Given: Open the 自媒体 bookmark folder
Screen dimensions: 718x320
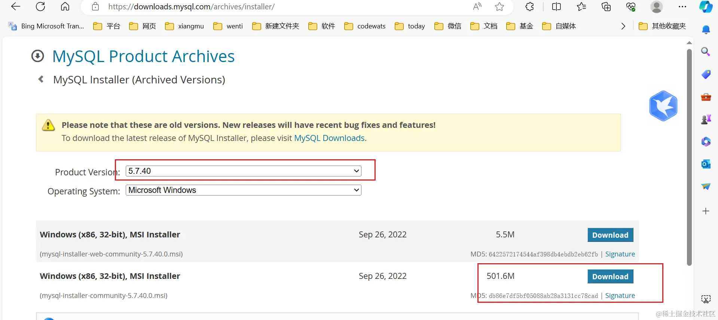Looking at the screenshot, I should 559,26.
